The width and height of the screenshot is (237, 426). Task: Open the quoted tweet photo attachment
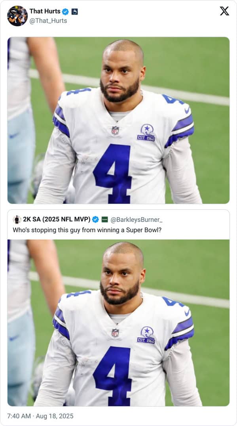[x=119, y=323]
